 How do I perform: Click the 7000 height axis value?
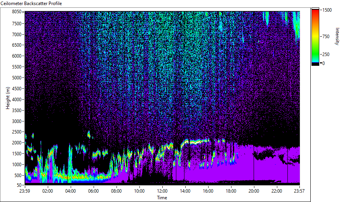(17, 34)
